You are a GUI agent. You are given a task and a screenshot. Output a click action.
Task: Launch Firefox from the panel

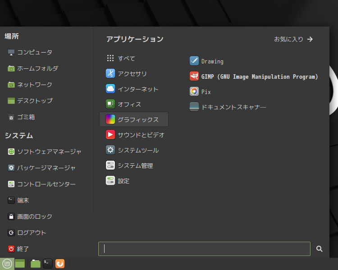pos(60,264)
